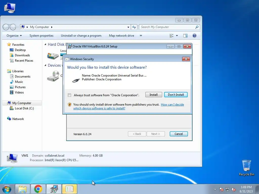Click Map network drive in toolbar
This screenshot has height=194, width=259.
coord(122,36)
